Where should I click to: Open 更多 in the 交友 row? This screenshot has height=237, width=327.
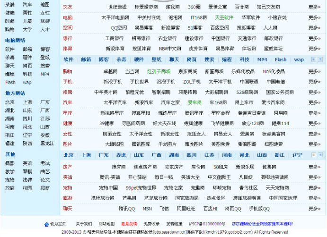point(314,7)
